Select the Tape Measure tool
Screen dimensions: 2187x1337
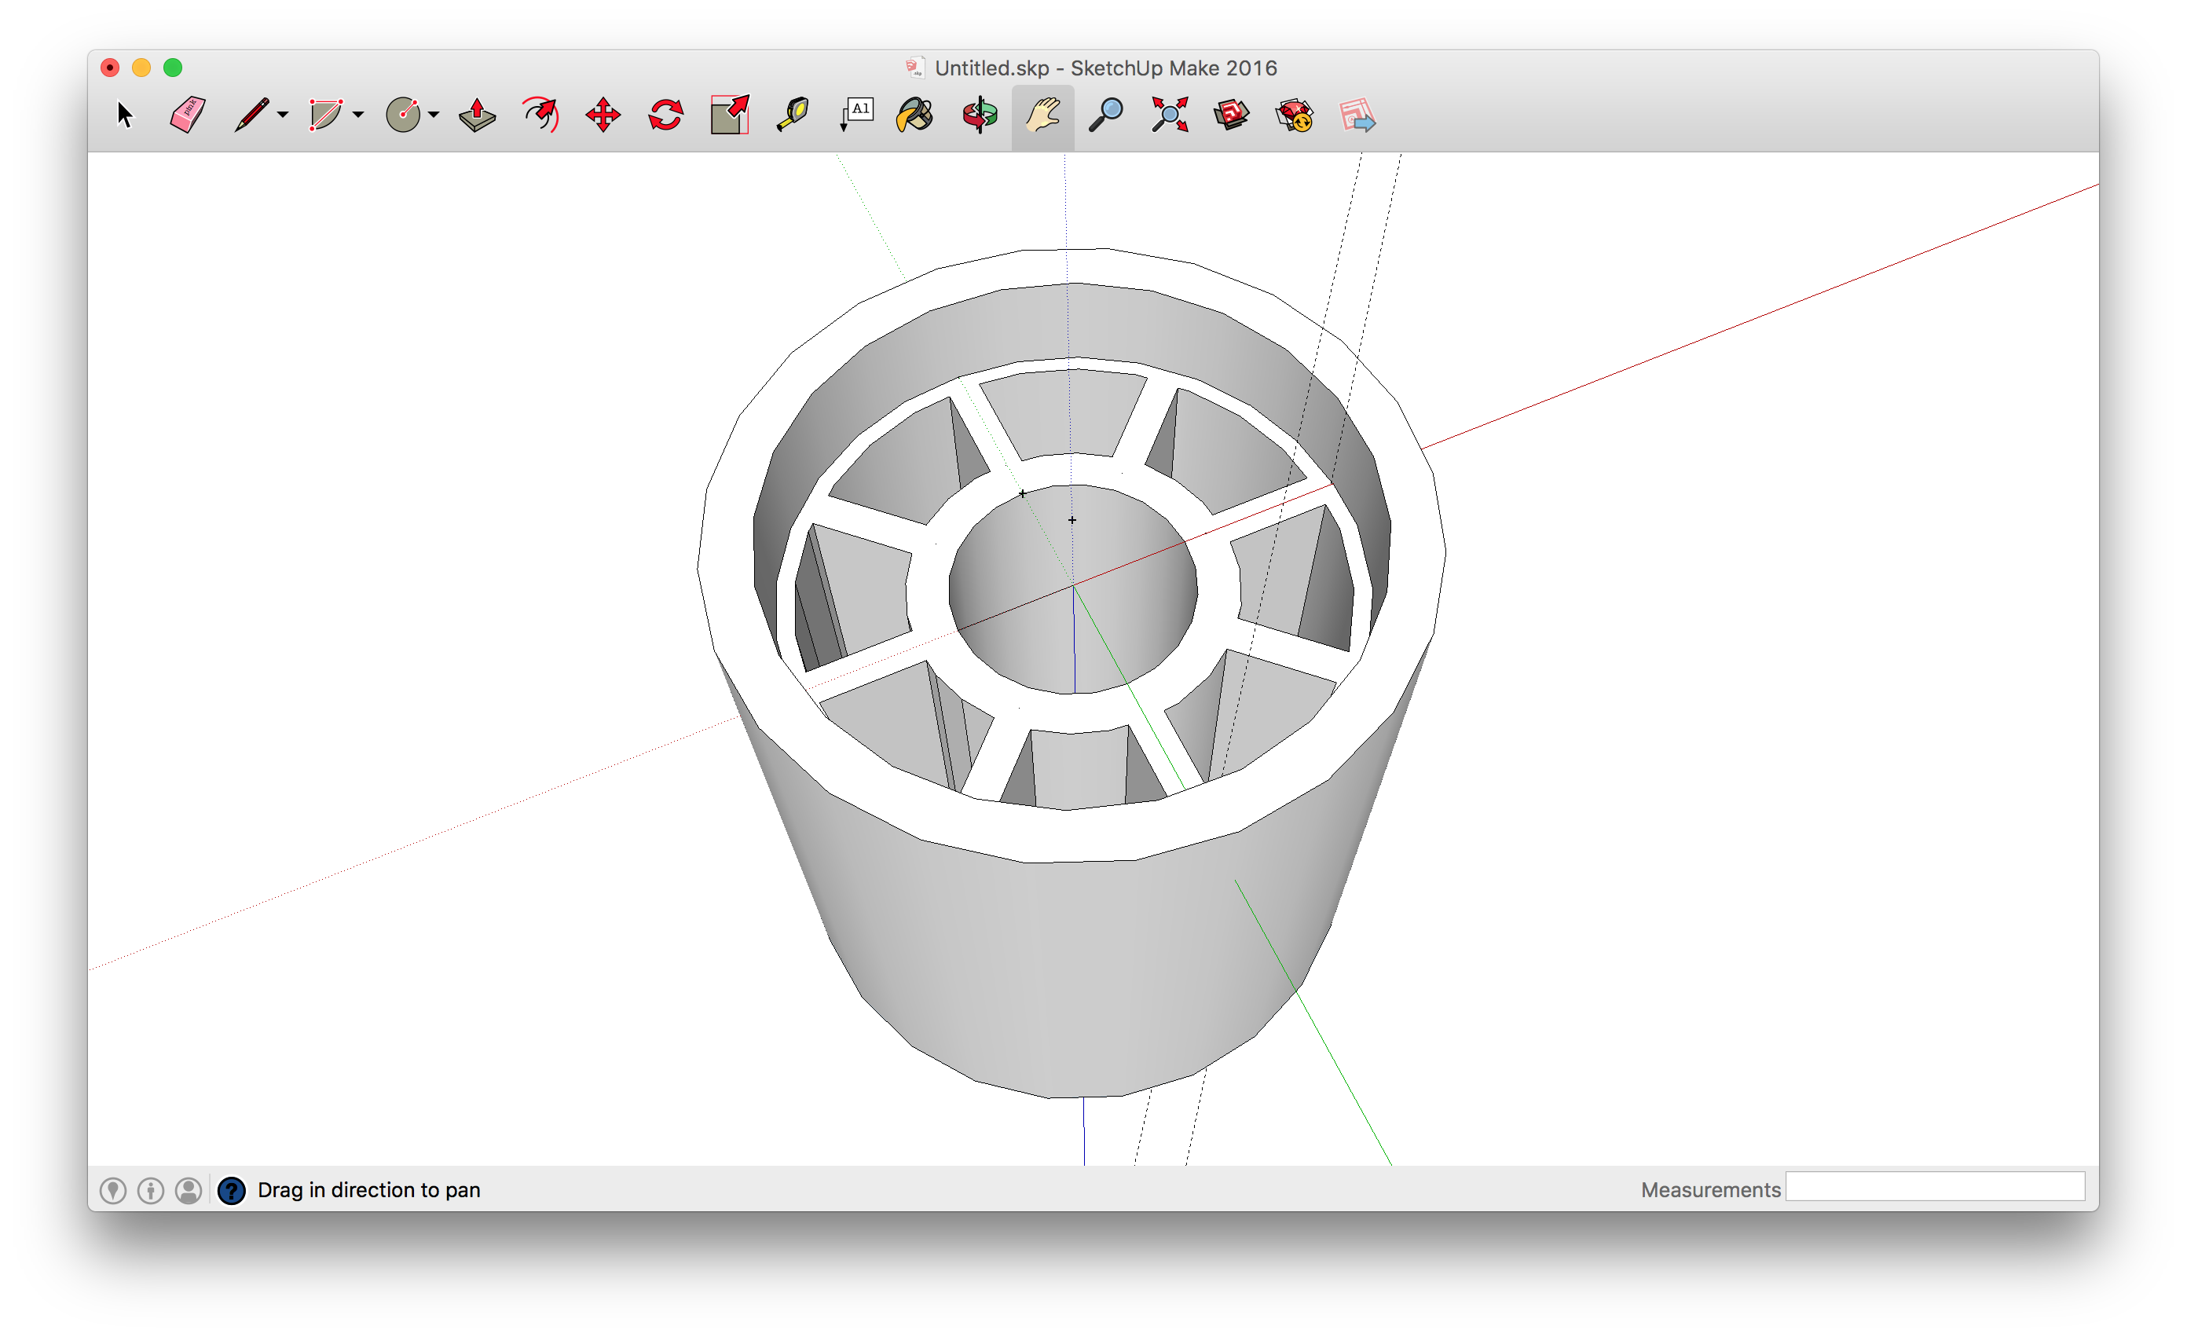(x=793, y=115)
